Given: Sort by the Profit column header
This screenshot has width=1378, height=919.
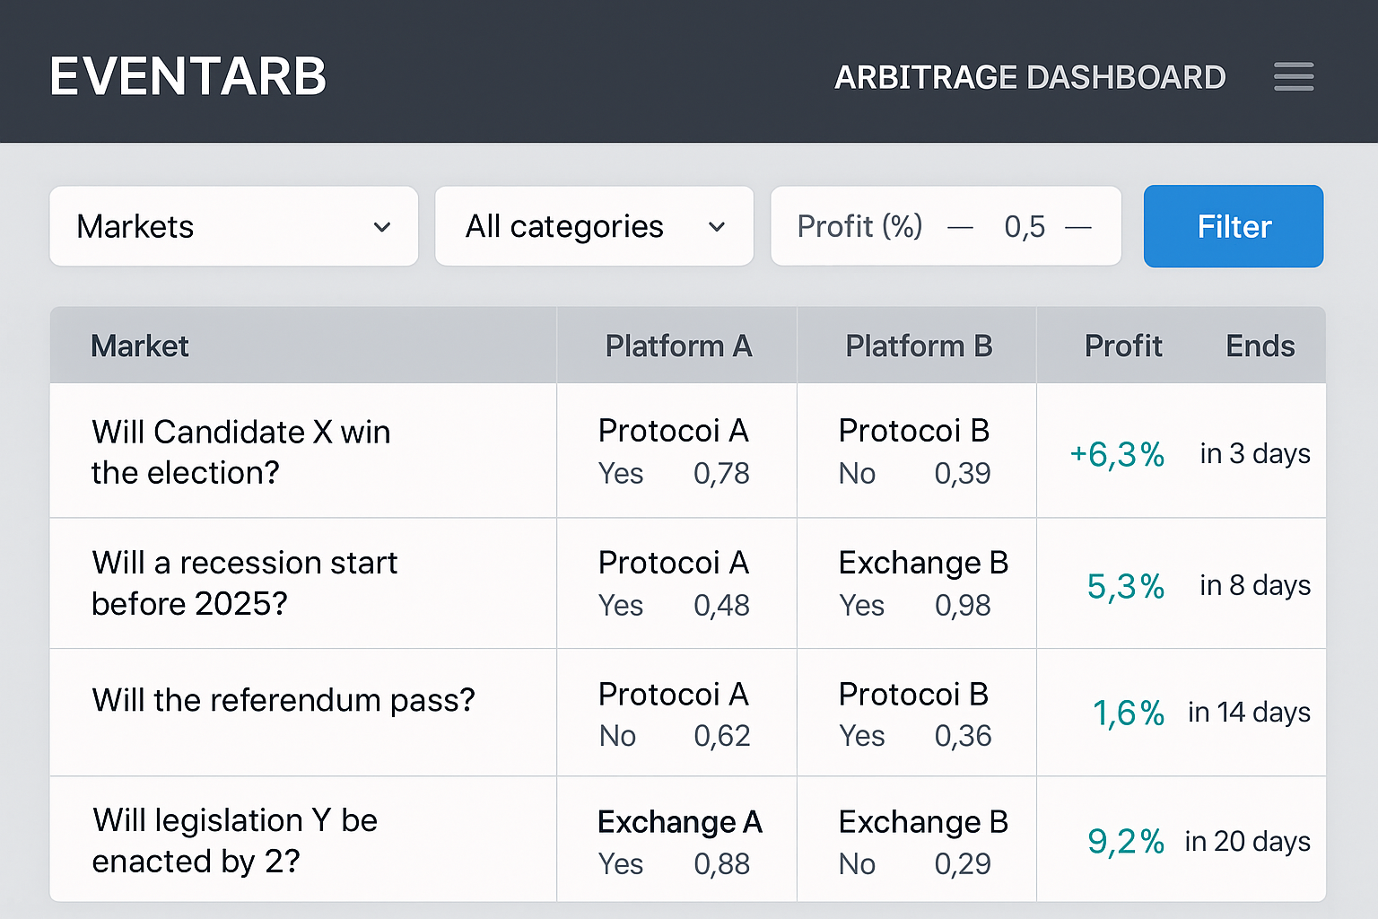Looking at the screenshot, I should coord(1123,346).
